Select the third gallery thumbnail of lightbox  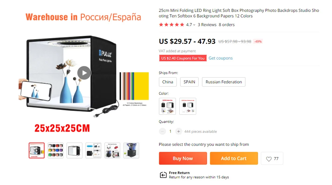click(74, 151)
